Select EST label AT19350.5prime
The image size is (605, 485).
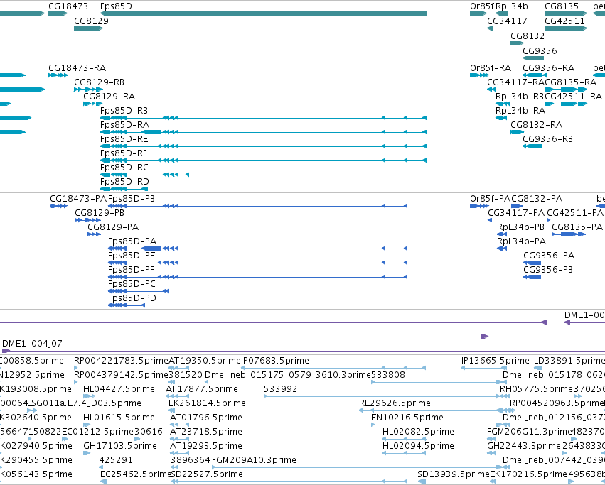pos(205,361)
